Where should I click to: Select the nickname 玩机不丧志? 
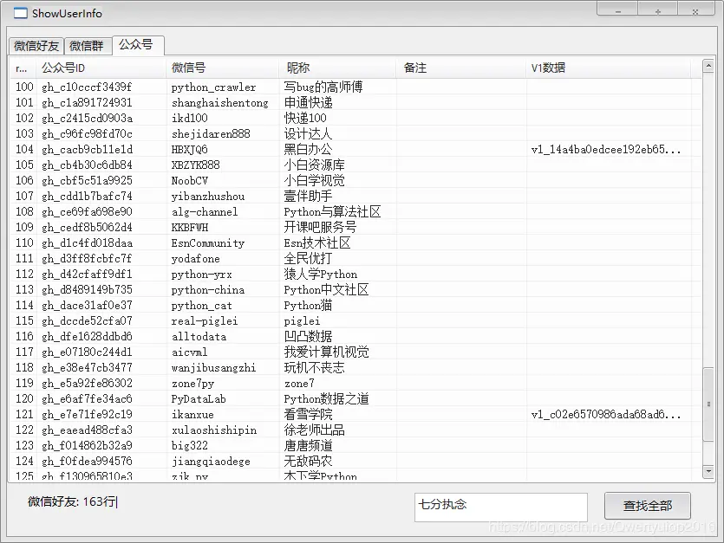point(314,368)
